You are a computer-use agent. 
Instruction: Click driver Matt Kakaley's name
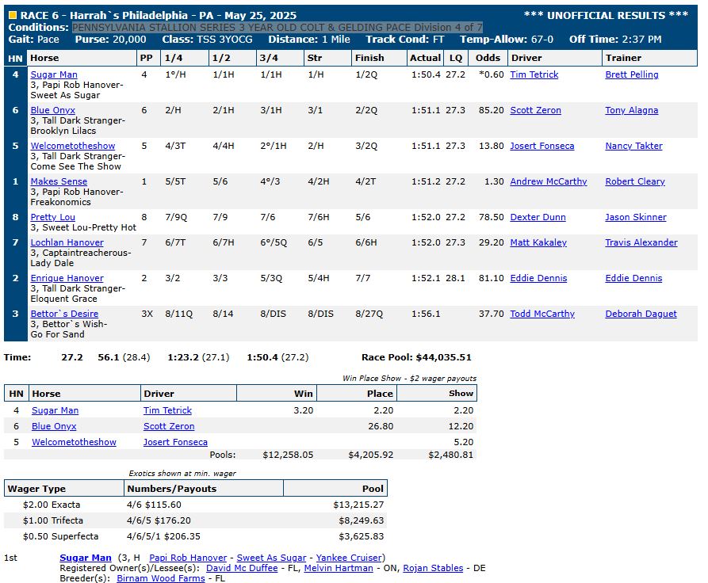tap(538, 242)
